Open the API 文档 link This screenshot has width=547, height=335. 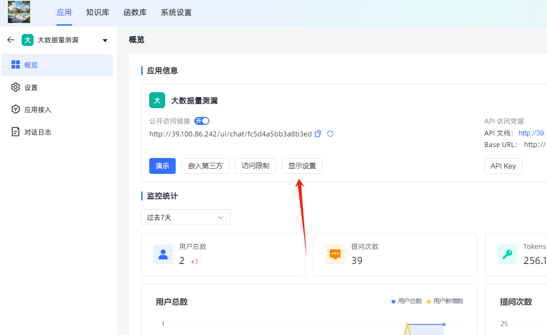(533, 133)
